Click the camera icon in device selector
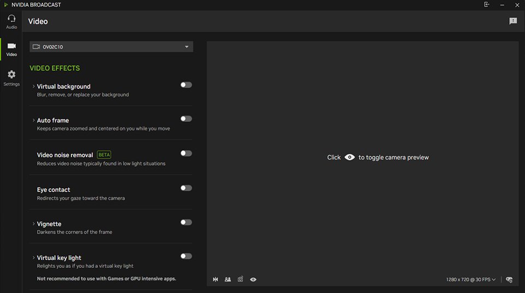 pos(36,47)
